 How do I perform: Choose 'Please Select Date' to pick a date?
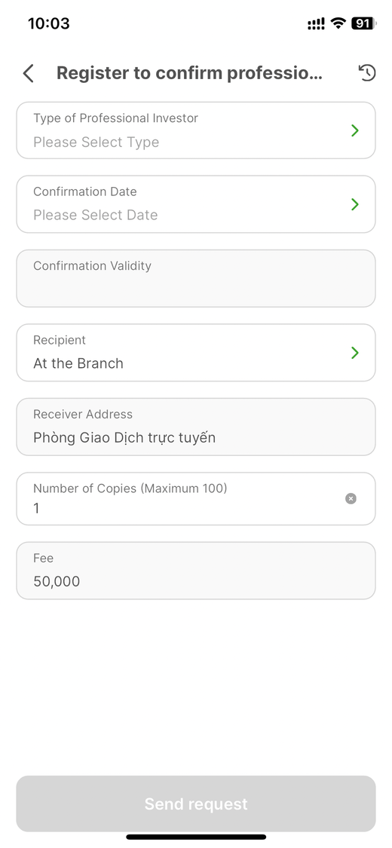[x=96, y=215]
